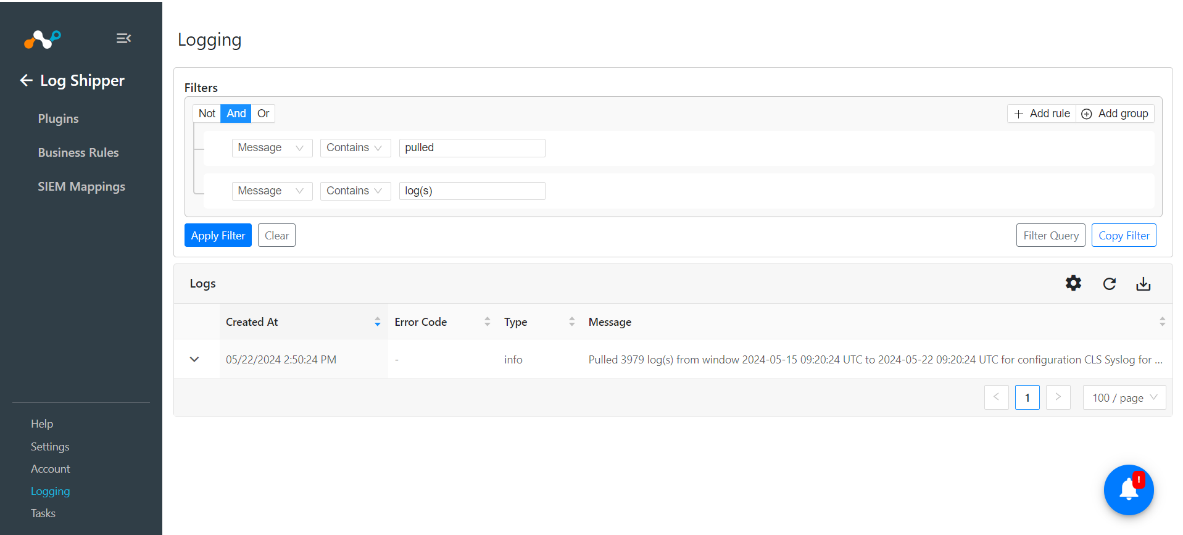Image resolution: width=1183 pixels, height=535 pixels.
Task: Sort logs by Type
Action: click(x=571, y=322)
